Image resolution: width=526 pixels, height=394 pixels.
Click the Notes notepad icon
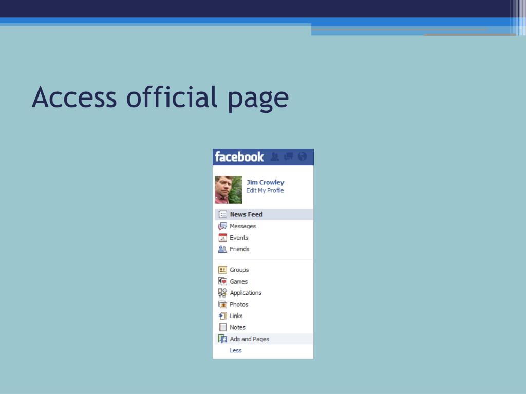(x=223, y=327)
